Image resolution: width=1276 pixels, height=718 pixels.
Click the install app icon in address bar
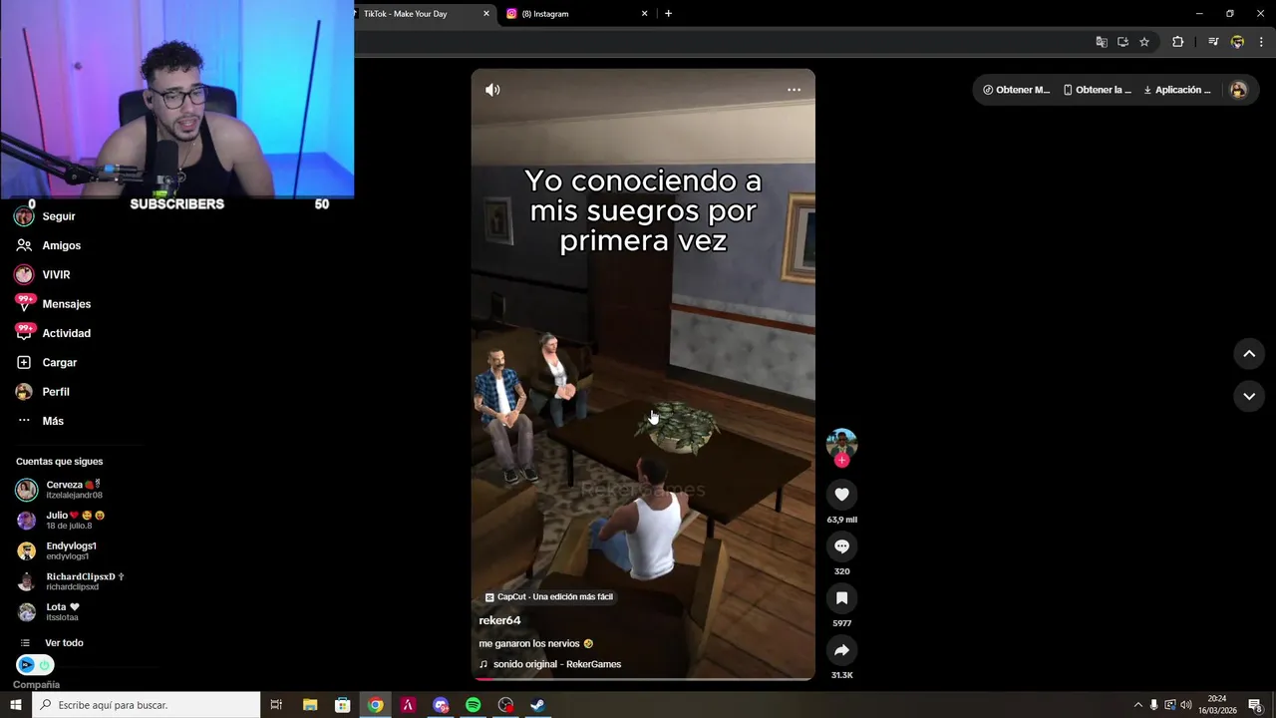1122,42
